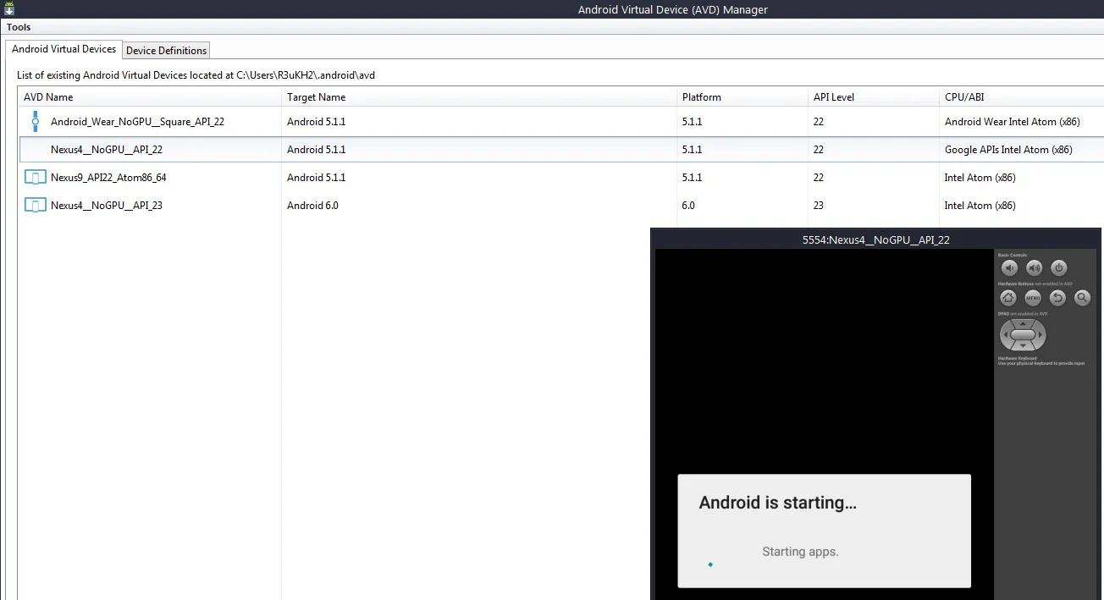Click the Nexus4__NoGPU__API_23 device icon
This screenshot has height=600, width=1104.
pyautogui.click(x=35, y=205)
